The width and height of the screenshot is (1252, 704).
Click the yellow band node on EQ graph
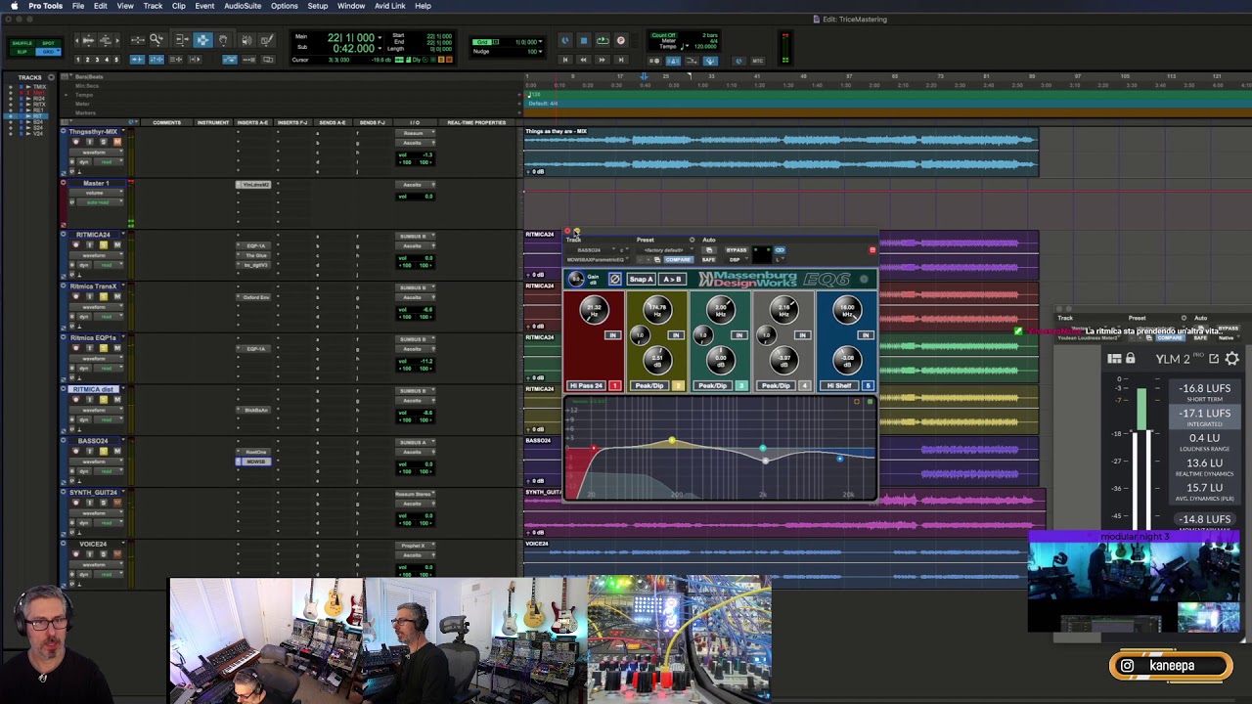pos(672,441)
